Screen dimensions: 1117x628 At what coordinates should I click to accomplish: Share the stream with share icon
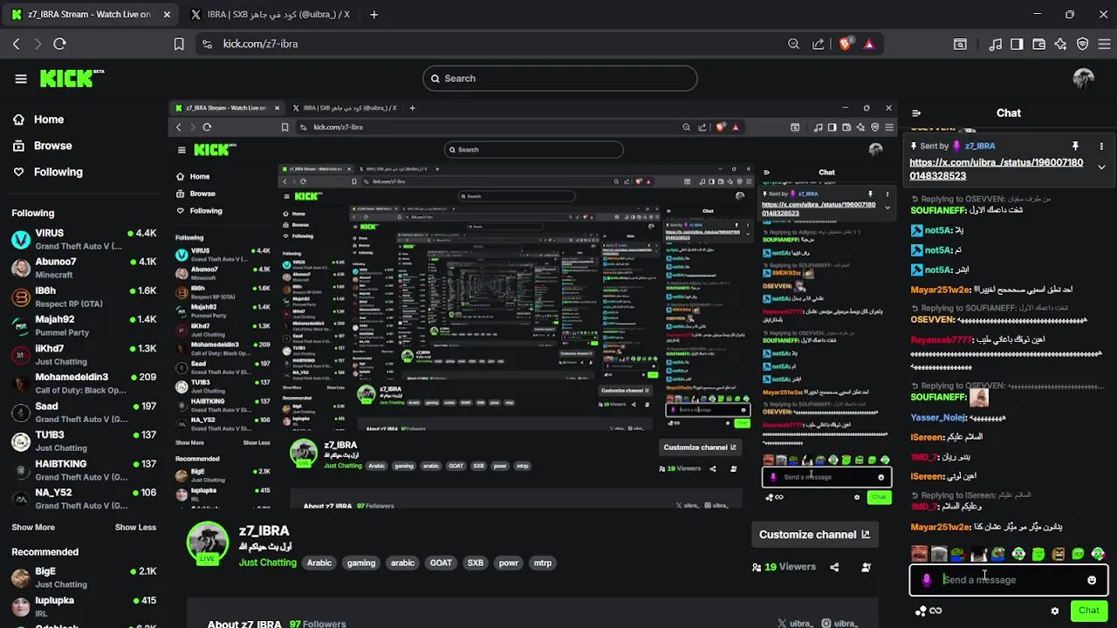click(x=834, y=567)
